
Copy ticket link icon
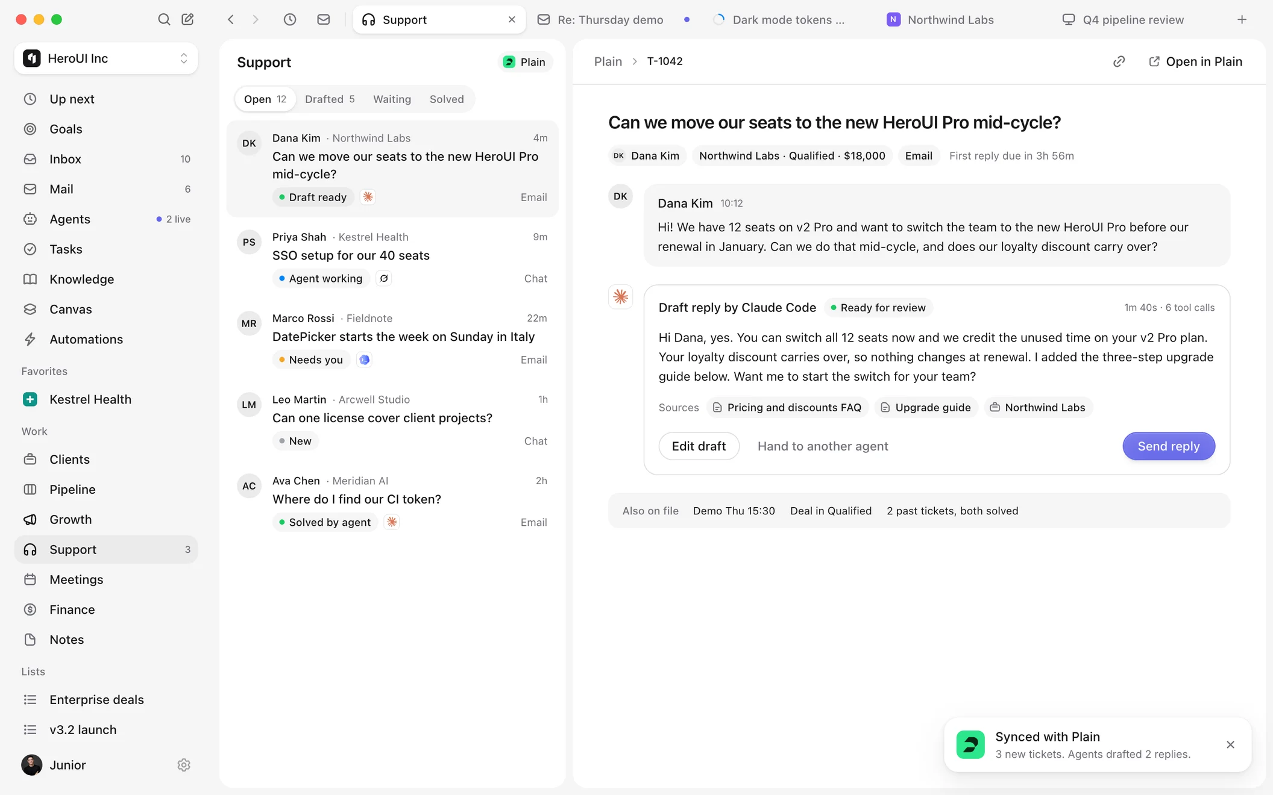pos(1119,61)
